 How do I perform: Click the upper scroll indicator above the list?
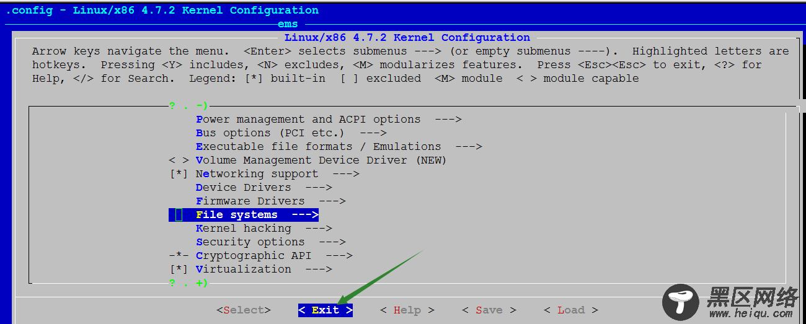[189, 106]
